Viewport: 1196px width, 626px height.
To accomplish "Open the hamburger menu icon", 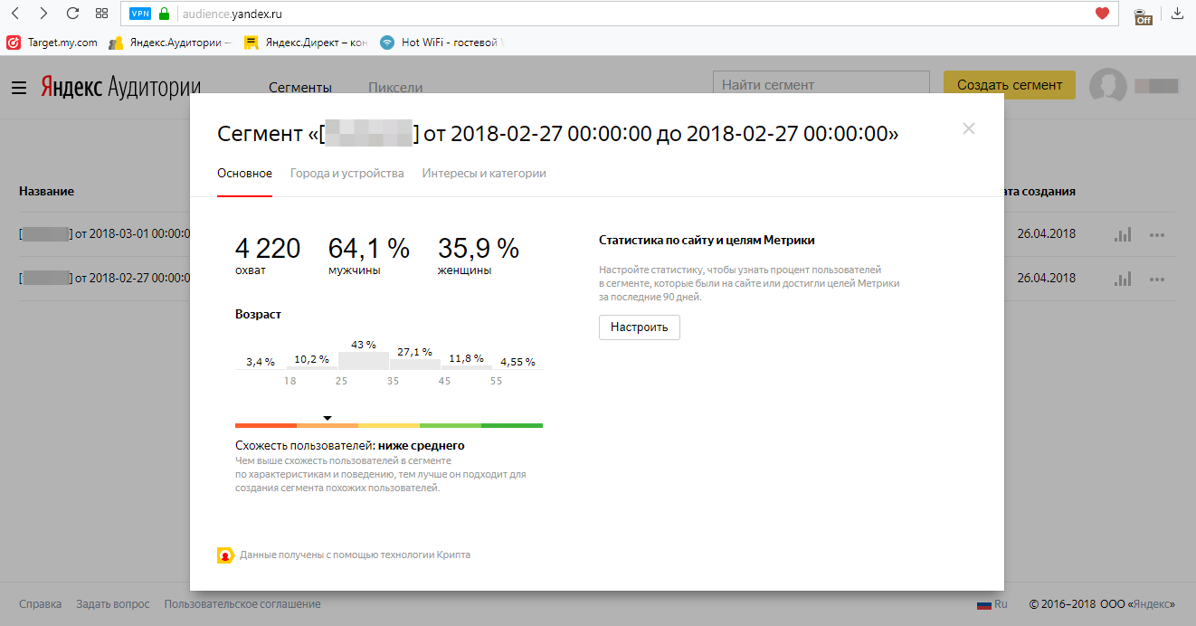I will pyautogui.click(x=19, y=88).
